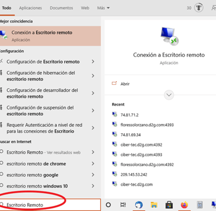Open File Explorer from the taskbar
Screen dimensions: 216x211
point(154,205)
